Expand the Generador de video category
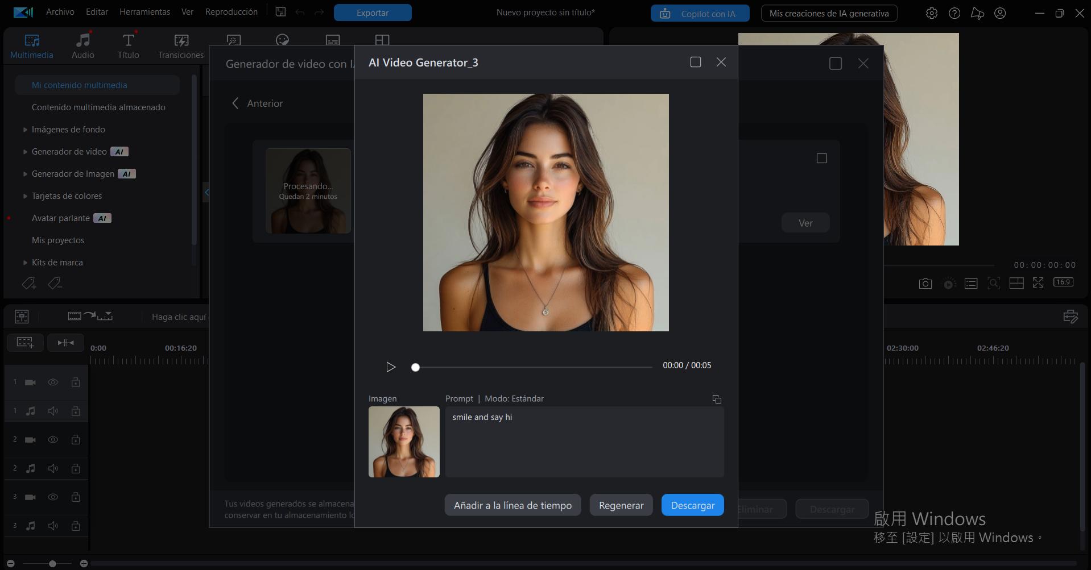This screenshot has height=570, width=1091. point(25,151)
